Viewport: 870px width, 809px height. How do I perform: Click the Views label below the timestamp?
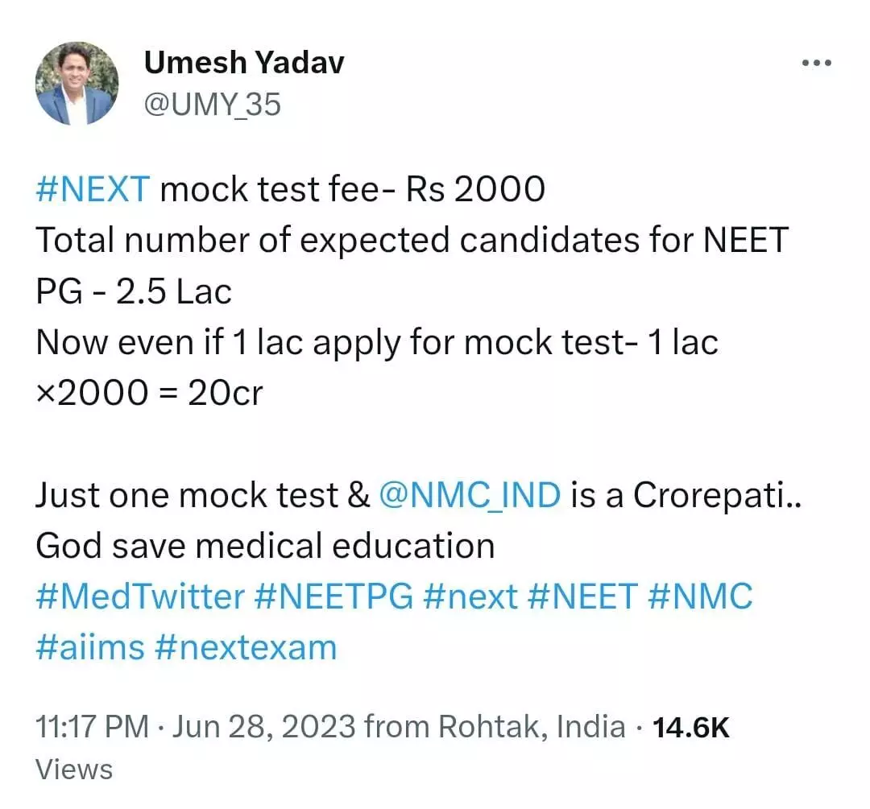(x=74, y=770)
